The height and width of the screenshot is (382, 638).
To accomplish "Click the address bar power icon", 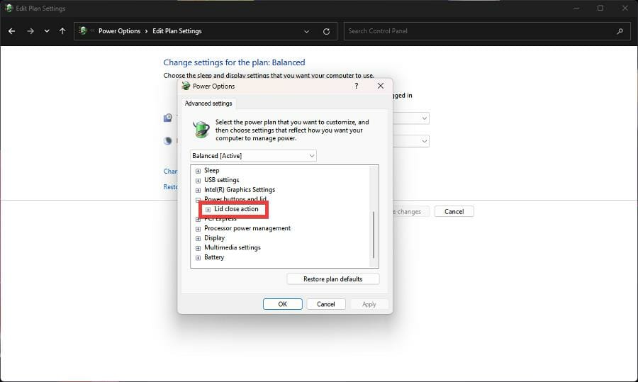I will 83,30.
